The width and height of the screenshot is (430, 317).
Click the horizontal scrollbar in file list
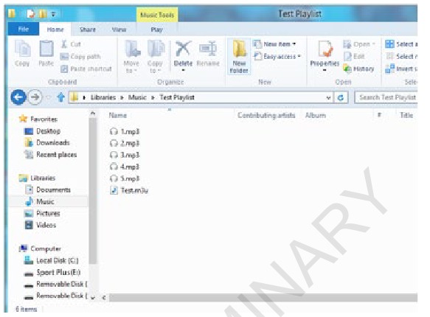tap(263, 298)
